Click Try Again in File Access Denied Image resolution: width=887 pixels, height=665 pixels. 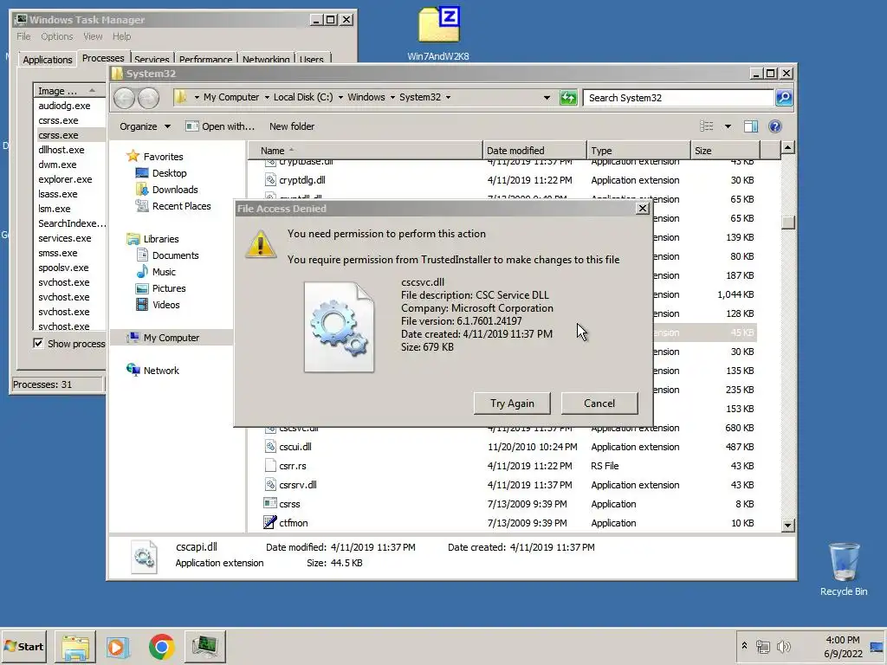[x=512, y=404]
